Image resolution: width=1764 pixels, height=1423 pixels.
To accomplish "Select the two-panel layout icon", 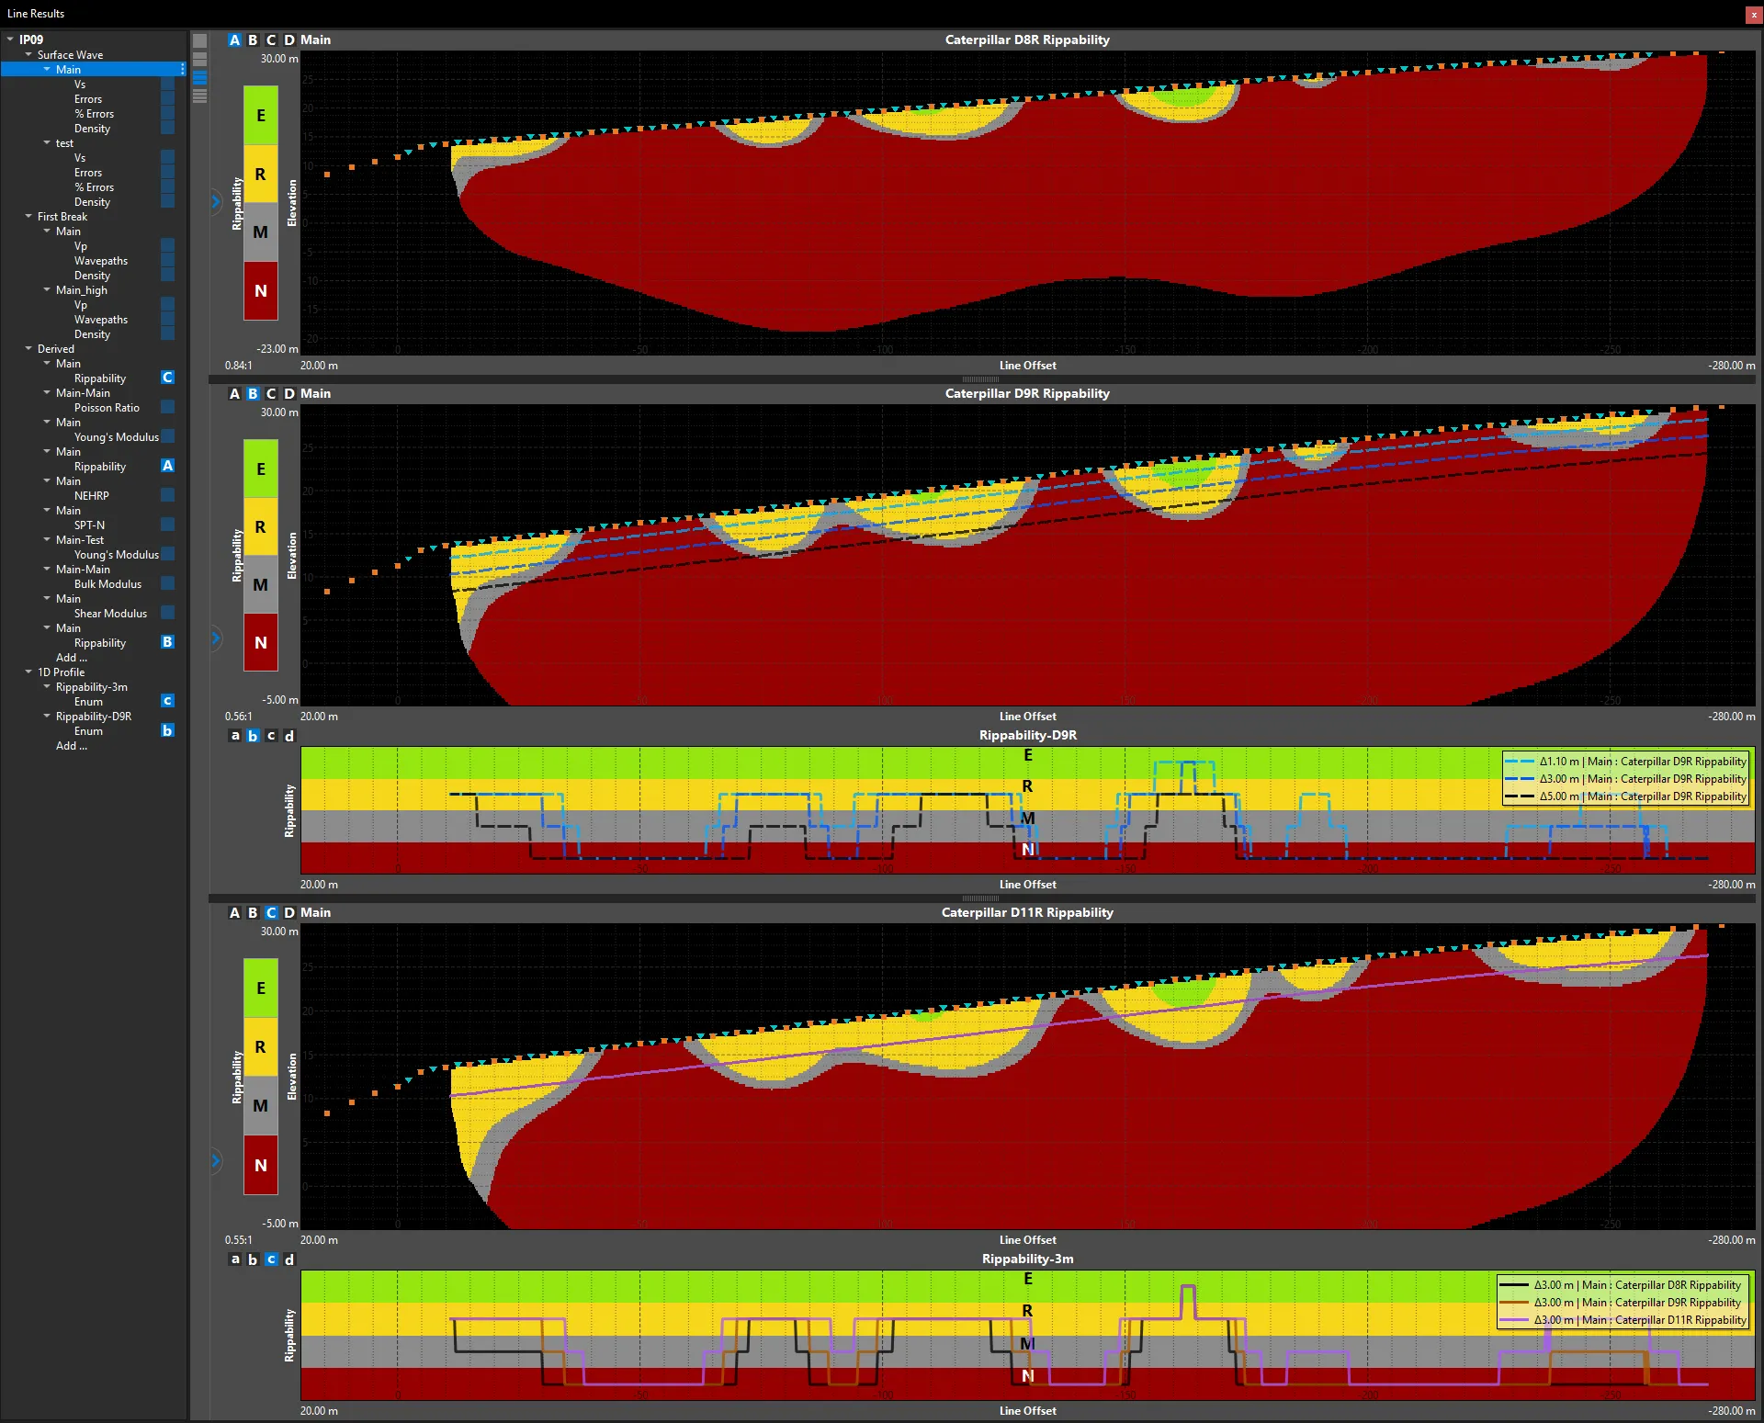I will [x=199, y=59].
